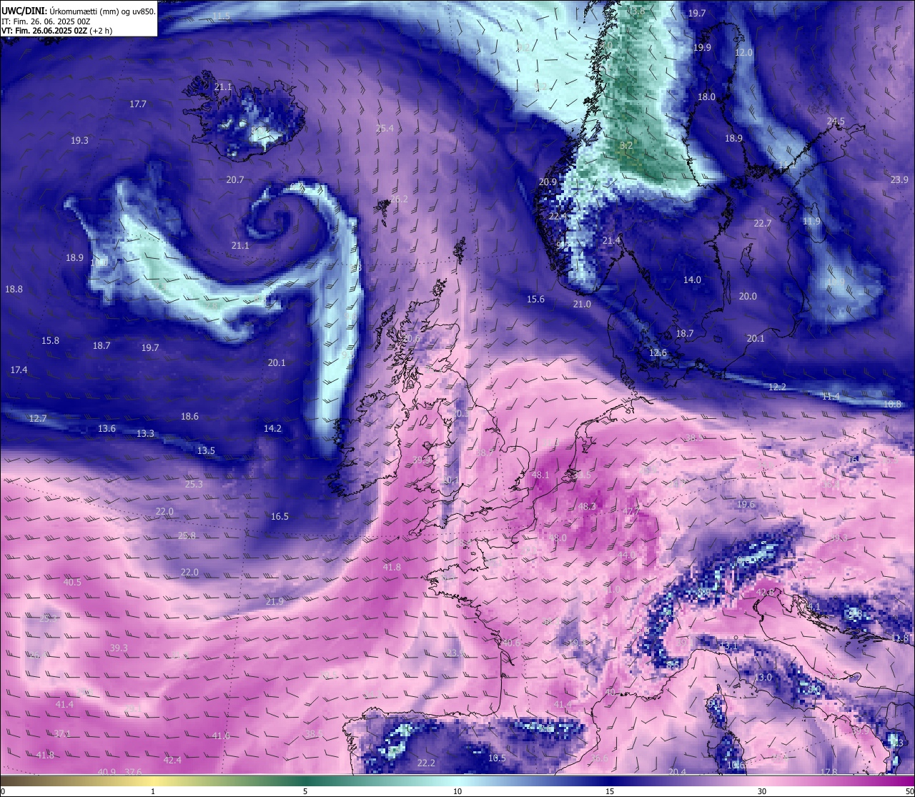
Task: Click the 10 tick label on the legend
Action: click(457, 791)
